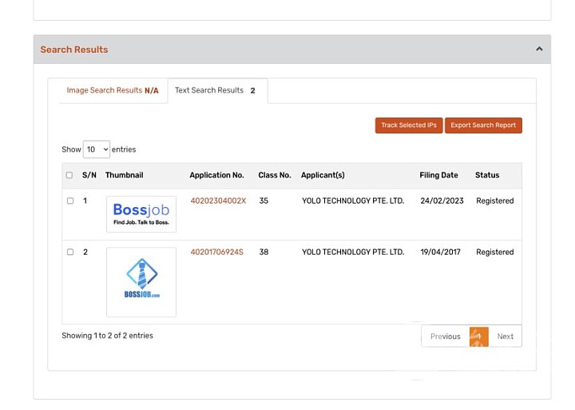575x410 pixels.
Task: Sort table by Filing Date column
Action: [438, 175]
